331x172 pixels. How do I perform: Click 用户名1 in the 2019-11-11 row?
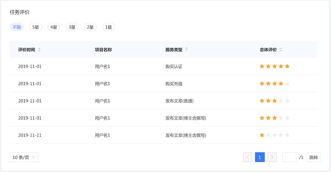point(103,135)
